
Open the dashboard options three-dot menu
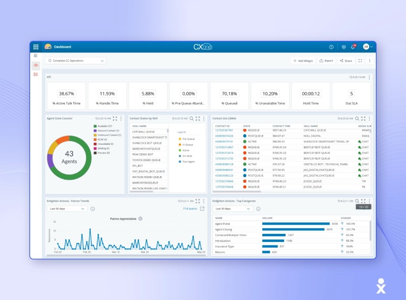point(370,60)
